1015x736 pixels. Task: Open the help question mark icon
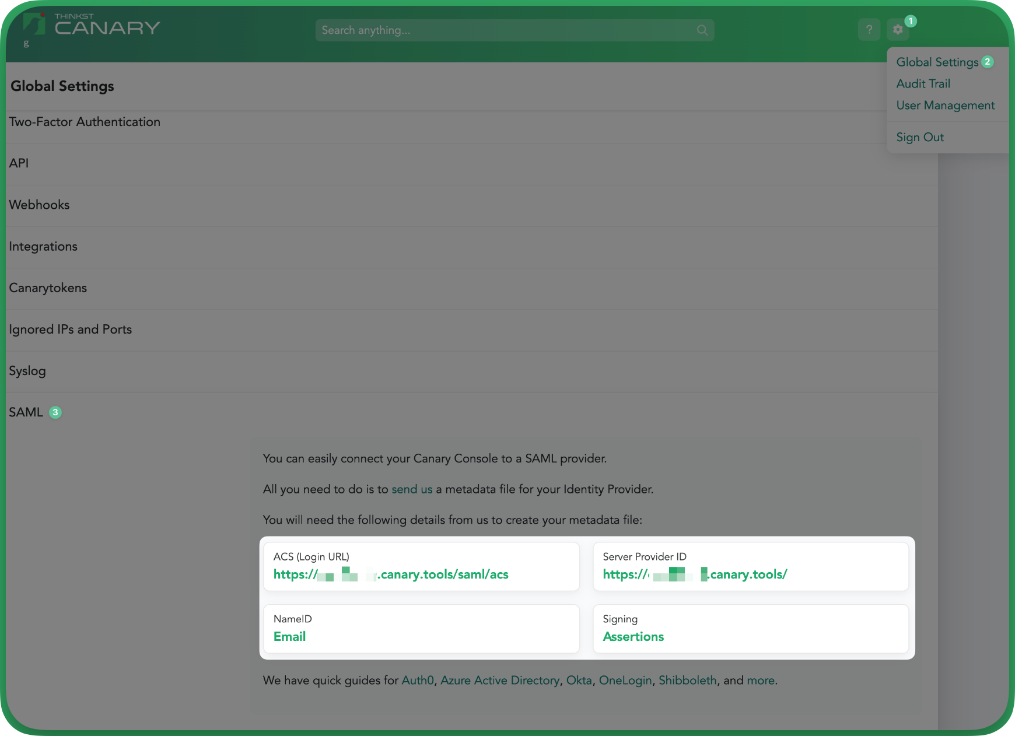869,30
